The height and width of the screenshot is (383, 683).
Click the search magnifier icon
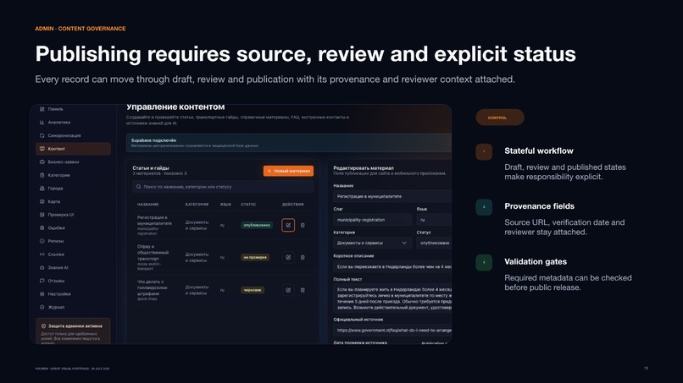tap(138, 187)
